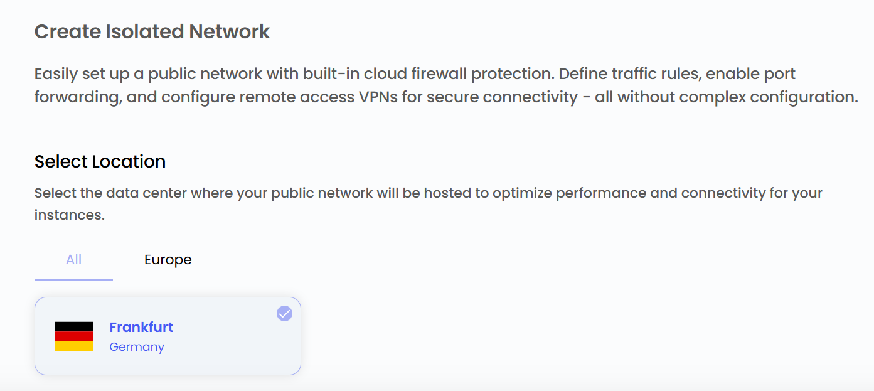Click the word 'instances.' in location description
The image size is (874, 391).
click(69, 215)
